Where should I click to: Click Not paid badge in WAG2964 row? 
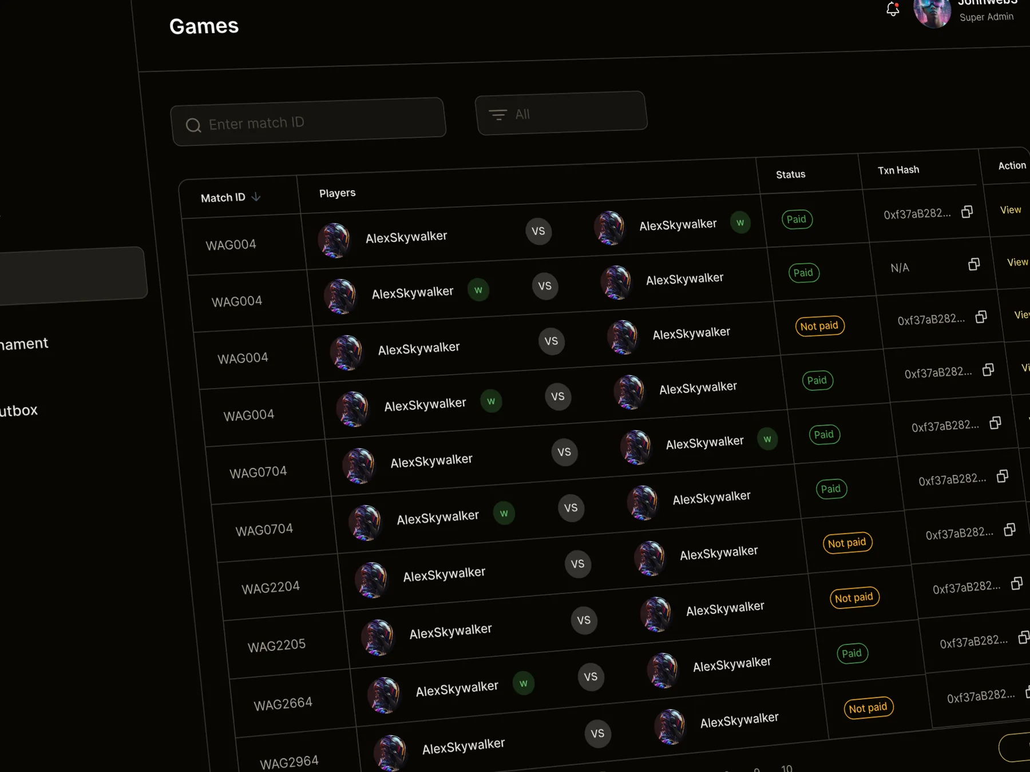click(868, 708)
